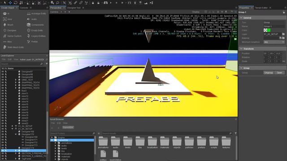This screenshot has width=287, height=161.
Task: Open the levels folder thumbnail in Asset Browser
Action: [x=127, y=142]
